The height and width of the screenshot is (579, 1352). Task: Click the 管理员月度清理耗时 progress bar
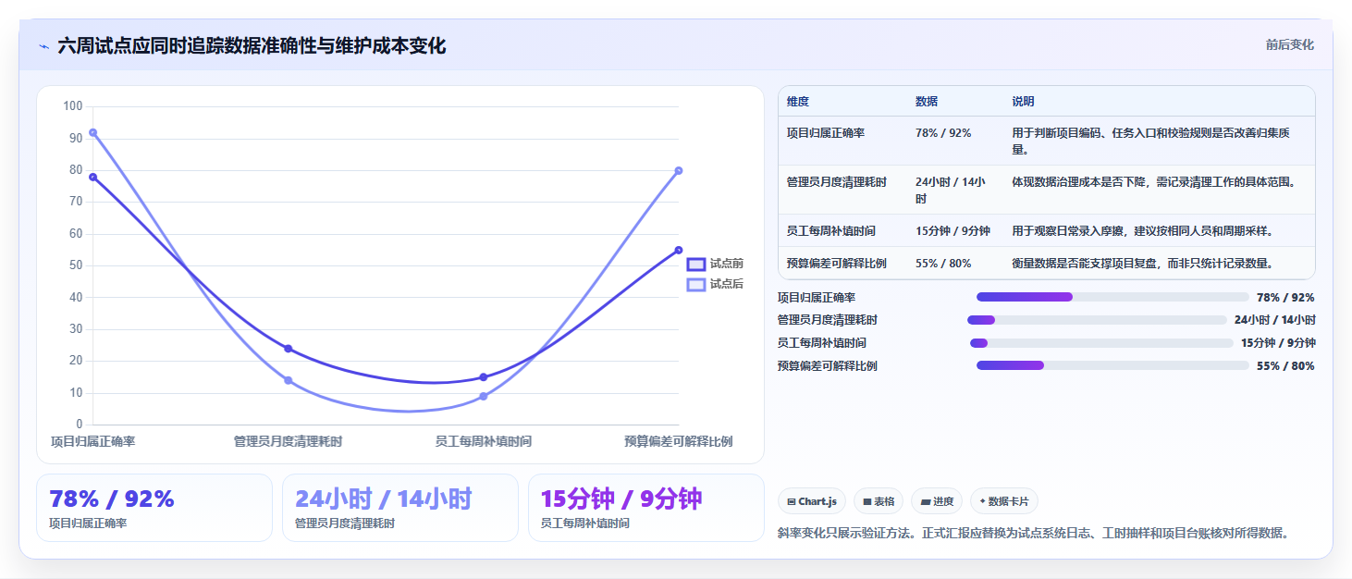[1097, 320]
